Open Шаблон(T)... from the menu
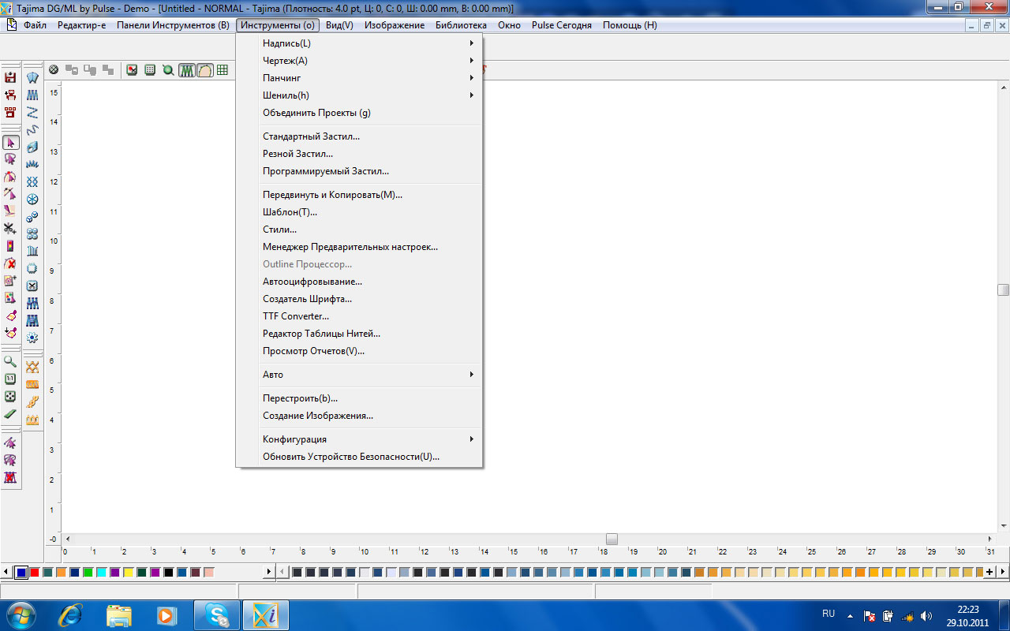This screenshot has height=631, width=1010. pos(359,212)
